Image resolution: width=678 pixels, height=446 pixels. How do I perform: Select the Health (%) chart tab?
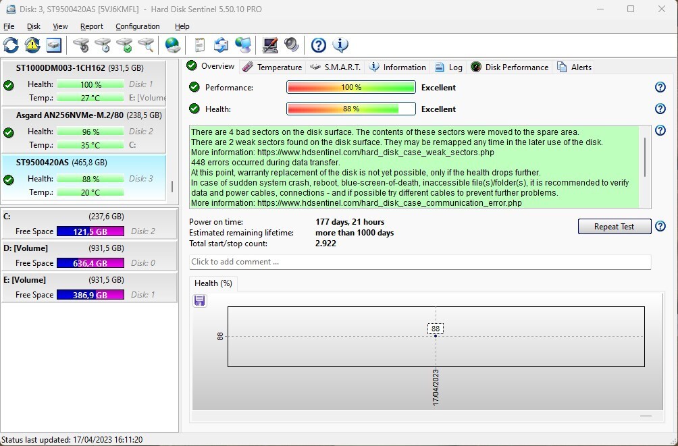tap(213, 283)
